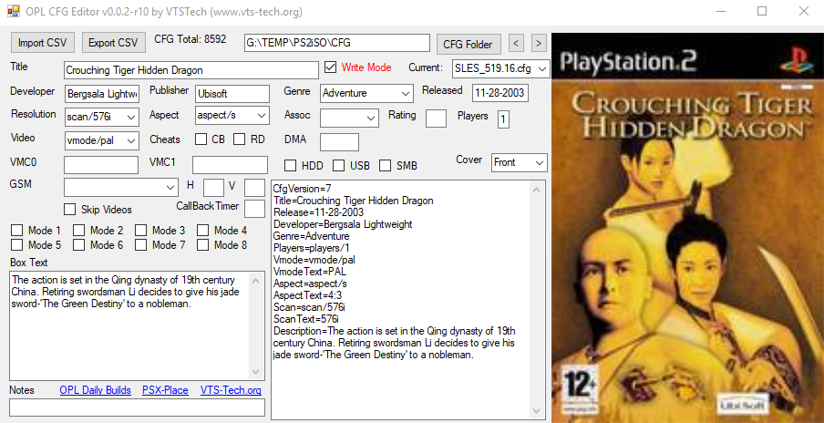The height and width of the screenshot is (423, 824).
Task: Check the Mode 5 checkbox
Action: pos(16,245)
